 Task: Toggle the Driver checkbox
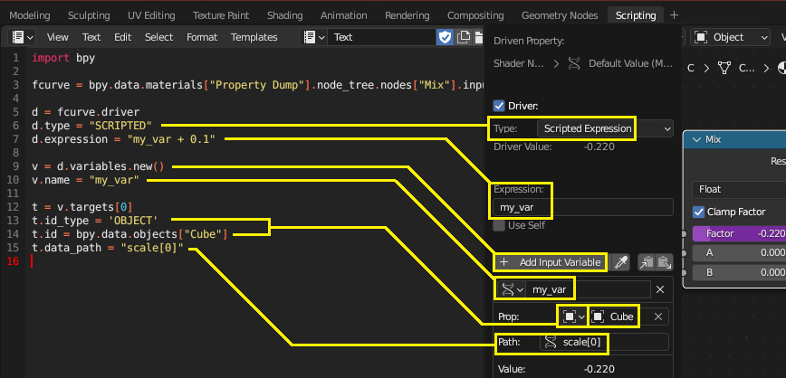tap(499, 106)
